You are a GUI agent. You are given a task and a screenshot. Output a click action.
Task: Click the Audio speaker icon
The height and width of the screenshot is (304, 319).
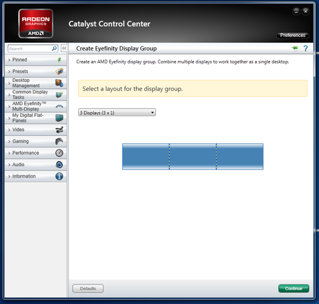(x=59, y=165)
